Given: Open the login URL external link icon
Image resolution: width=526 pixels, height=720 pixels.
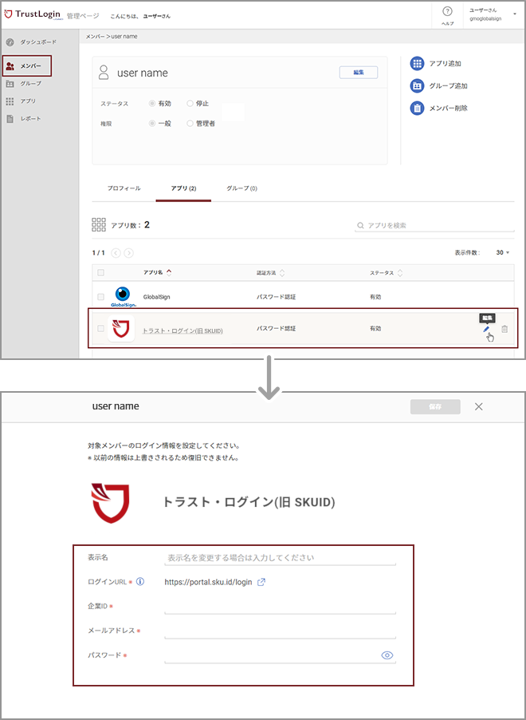Looking at the screenshot, I should coord(261,582).
